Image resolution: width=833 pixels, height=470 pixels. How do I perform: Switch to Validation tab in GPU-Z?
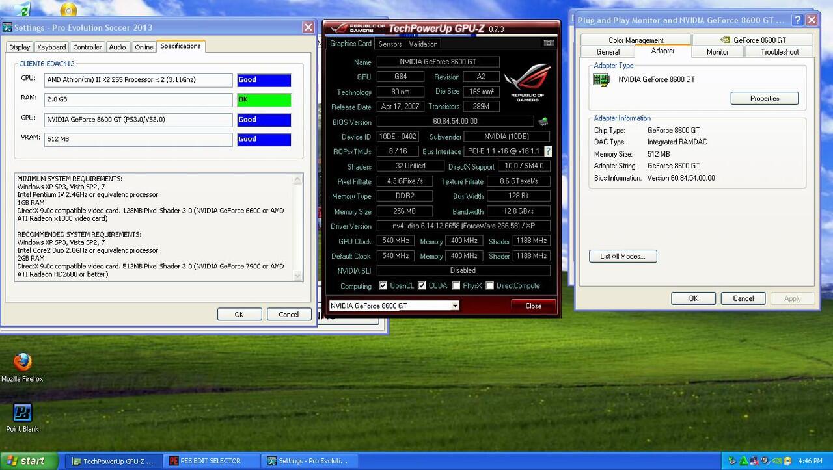tap(423, 44)
